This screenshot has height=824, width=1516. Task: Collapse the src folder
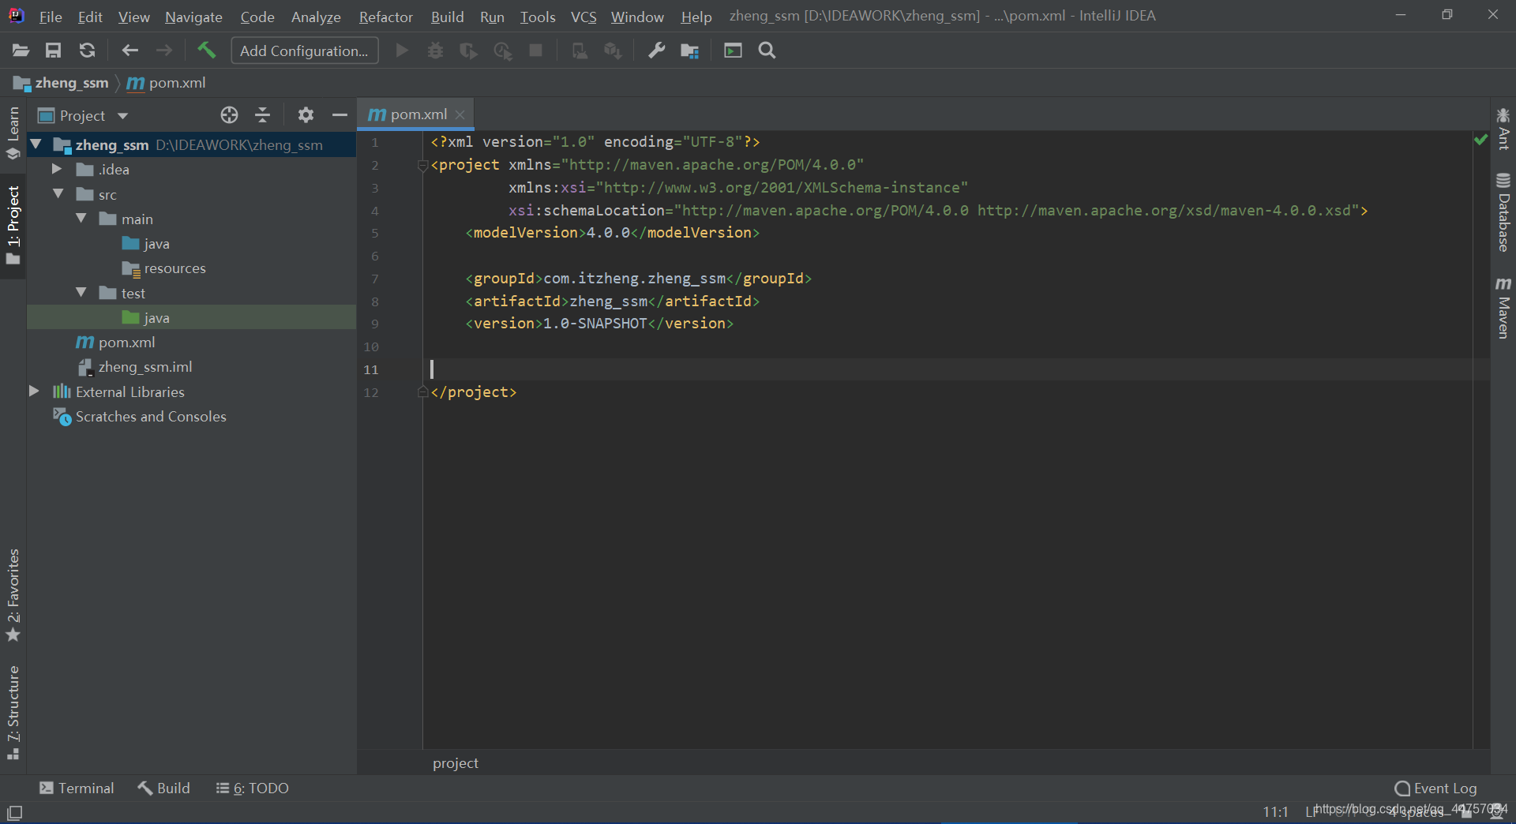(58, 193)
